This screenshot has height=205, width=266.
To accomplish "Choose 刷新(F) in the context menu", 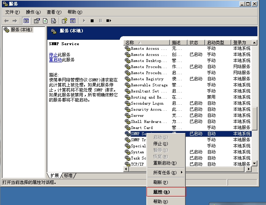I will click(166, 182).
